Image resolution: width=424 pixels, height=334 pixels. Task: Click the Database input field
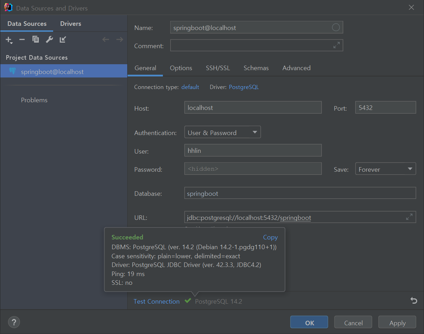pyautogui.click(x=300, y=193)
